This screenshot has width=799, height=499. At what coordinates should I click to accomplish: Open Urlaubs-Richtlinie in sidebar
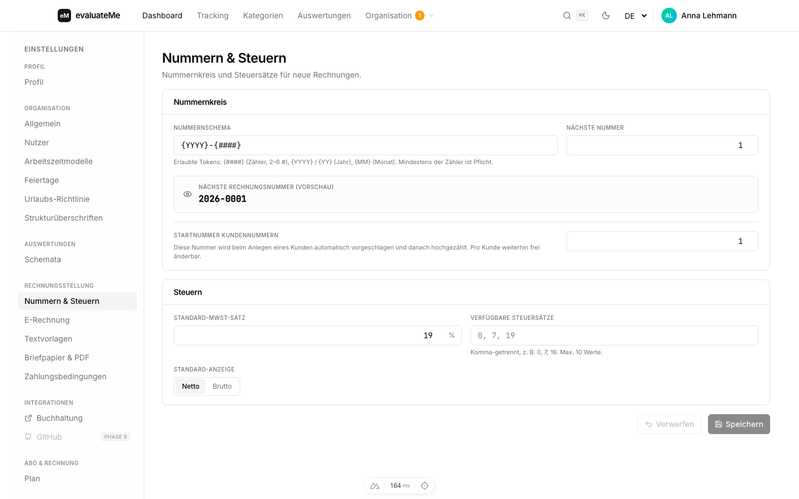[x=77, y=199]
